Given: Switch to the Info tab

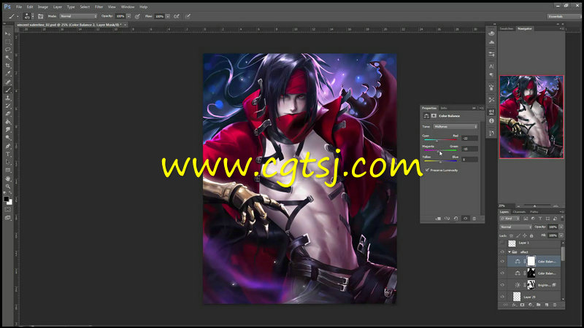Looking at the screenshot, I should pos(444,108).
